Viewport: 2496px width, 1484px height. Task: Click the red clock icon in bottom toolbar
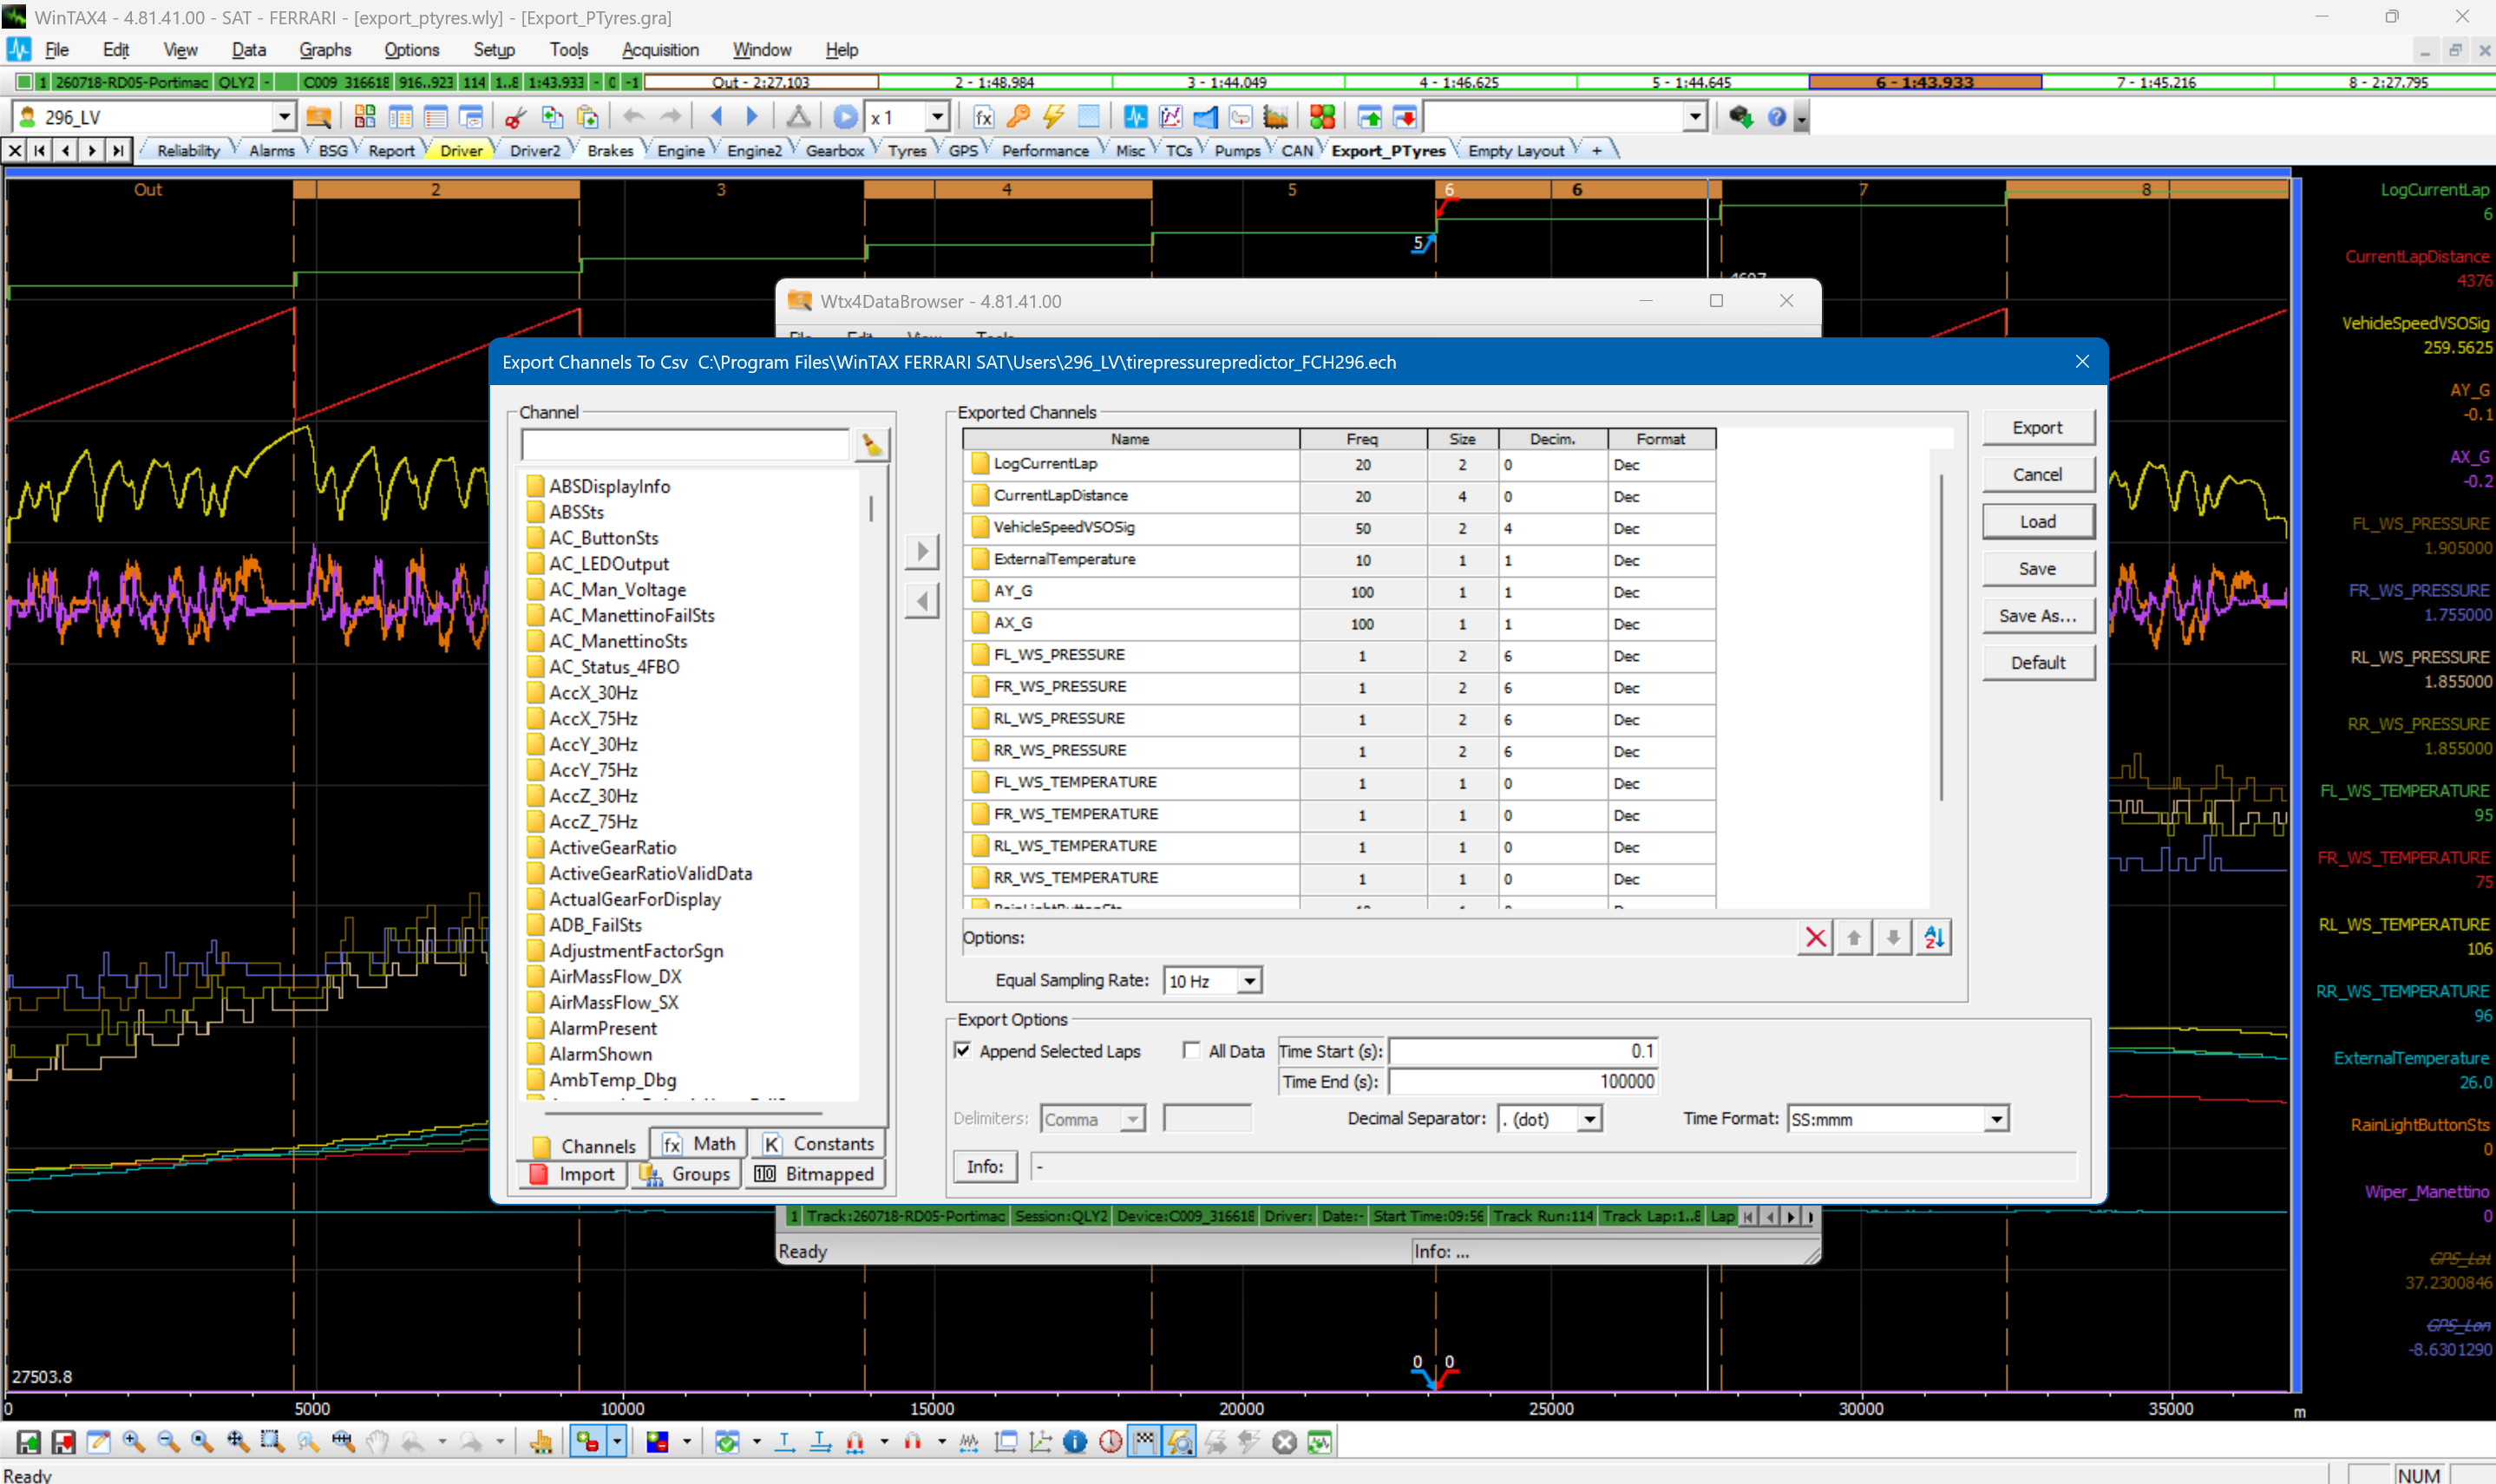pos(1110,1442)
